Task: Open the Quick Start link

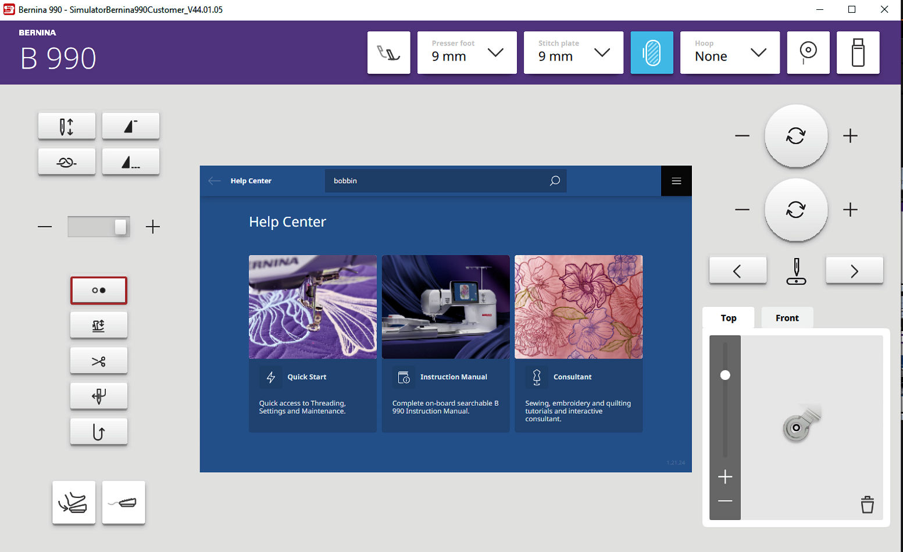Action: coord(307,377)
